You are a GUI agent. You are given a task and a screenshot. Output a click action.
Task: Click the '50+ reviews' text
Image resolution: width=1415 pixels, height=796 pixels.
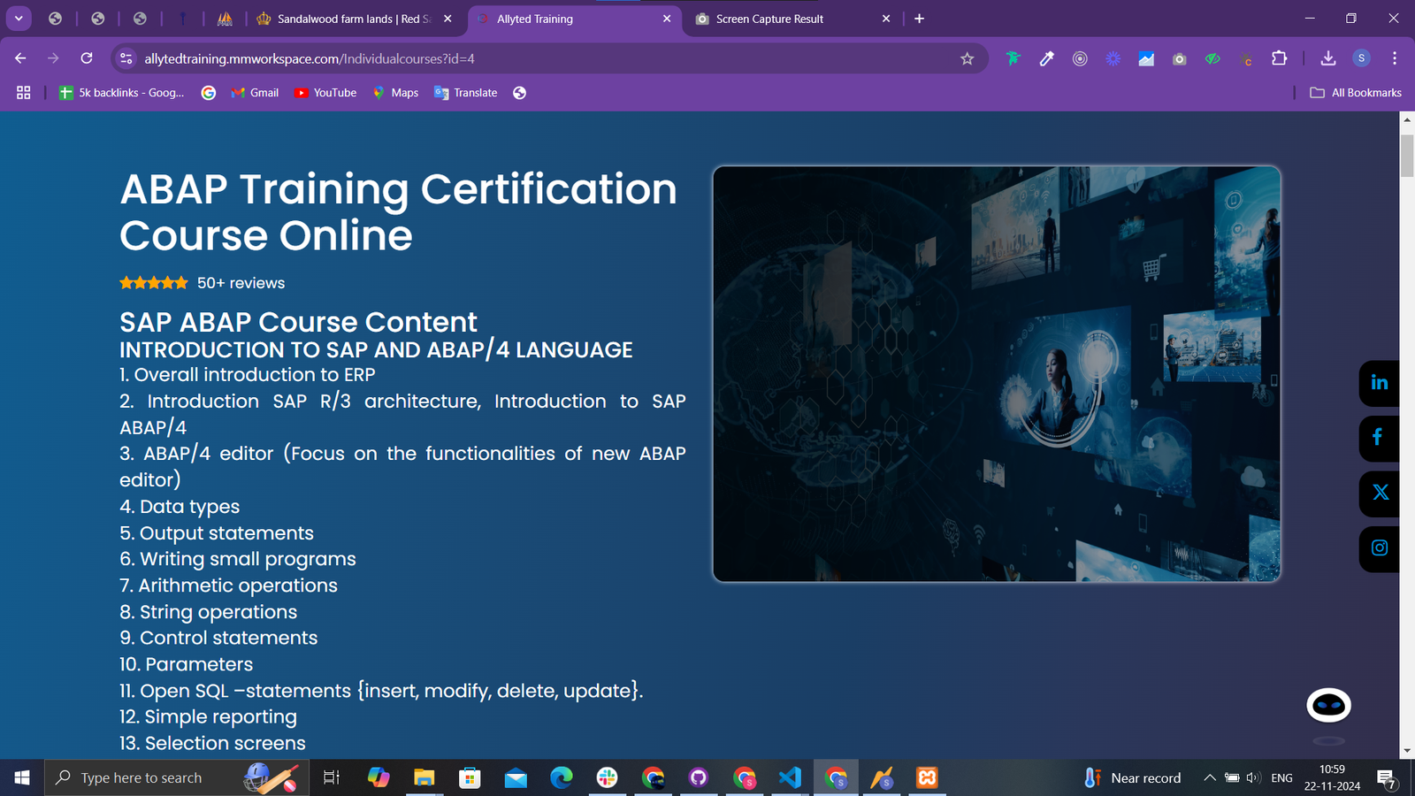241,283
